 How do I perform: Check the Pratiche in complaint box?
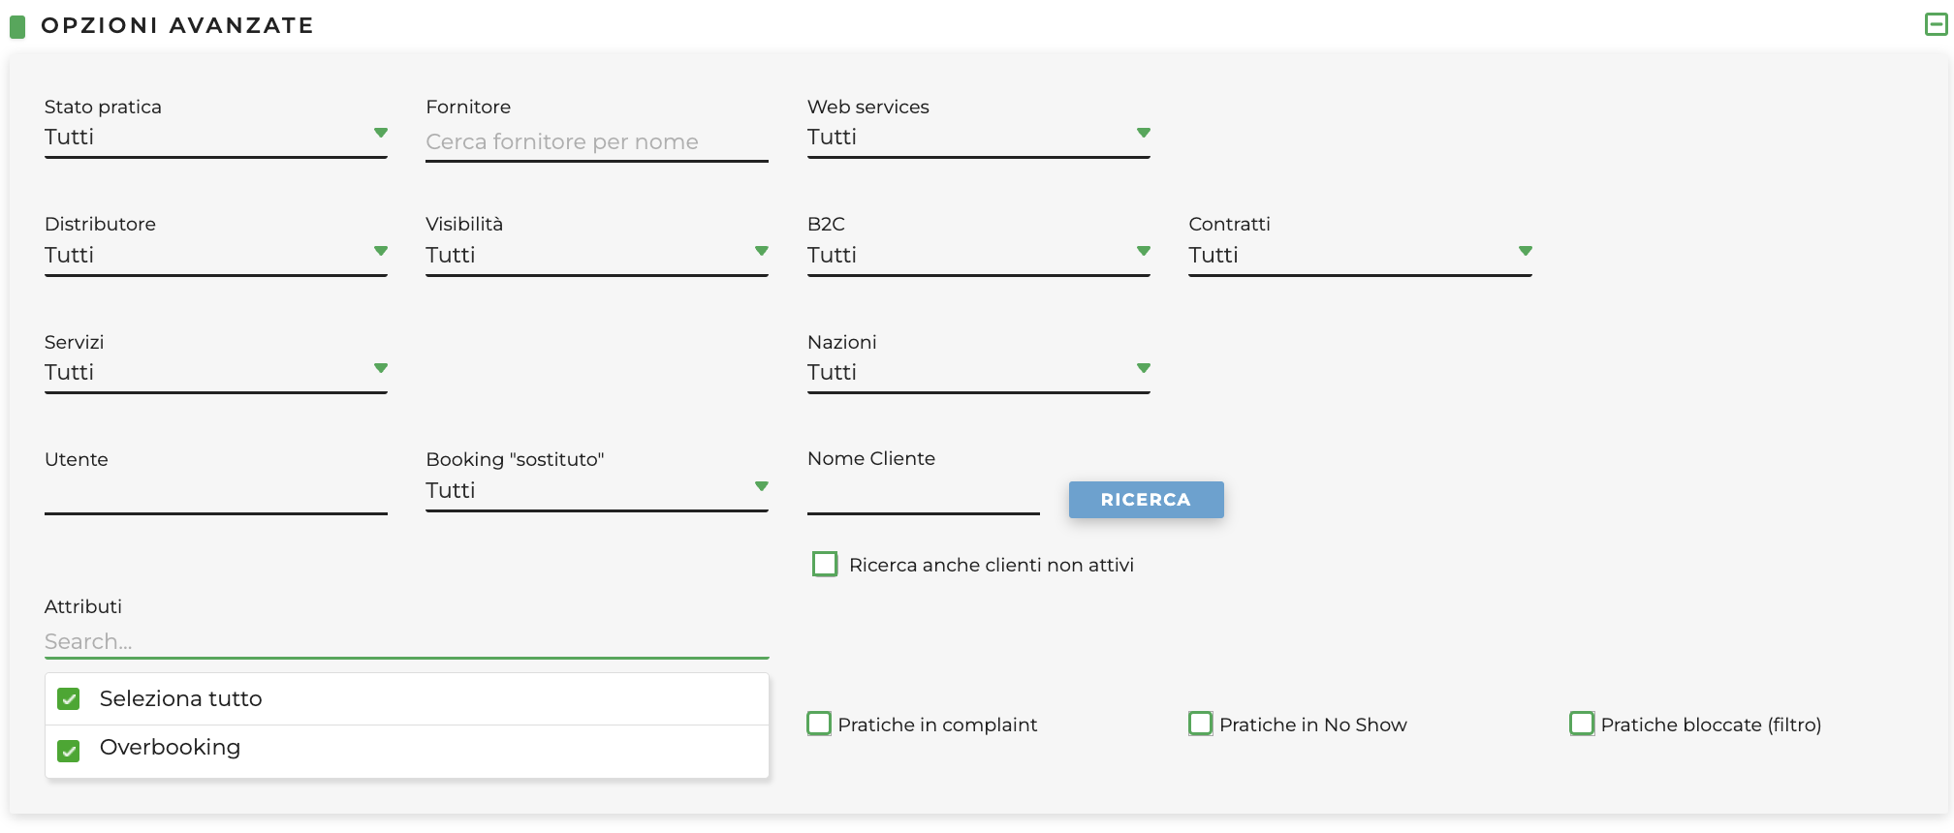click(819, 724)
